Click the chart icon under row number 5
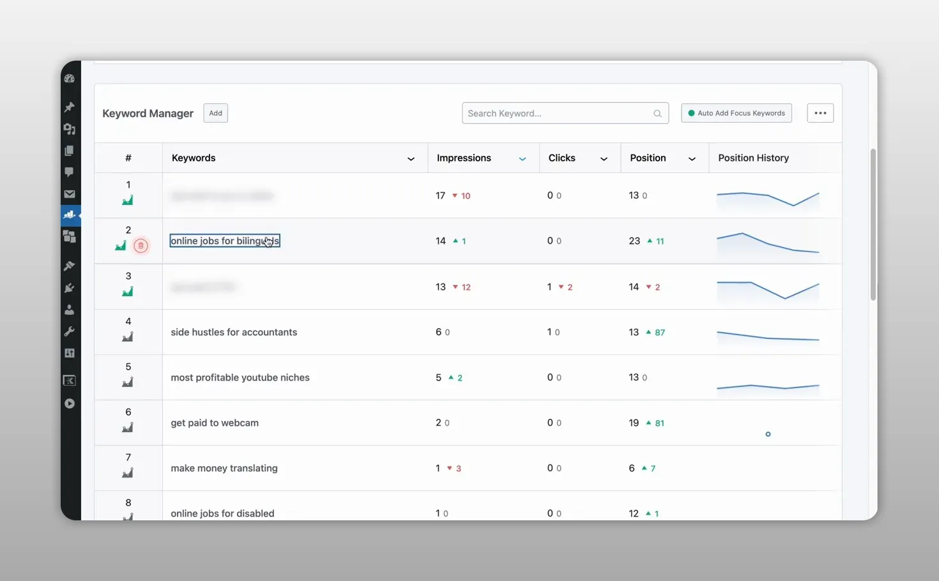 (x=128, y=382)
